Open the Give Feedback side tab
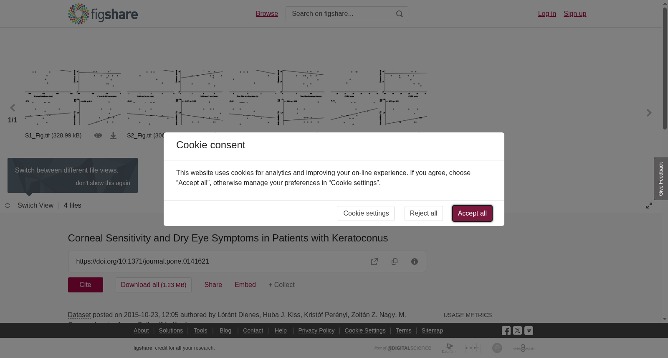 click(x=661, y=179)
